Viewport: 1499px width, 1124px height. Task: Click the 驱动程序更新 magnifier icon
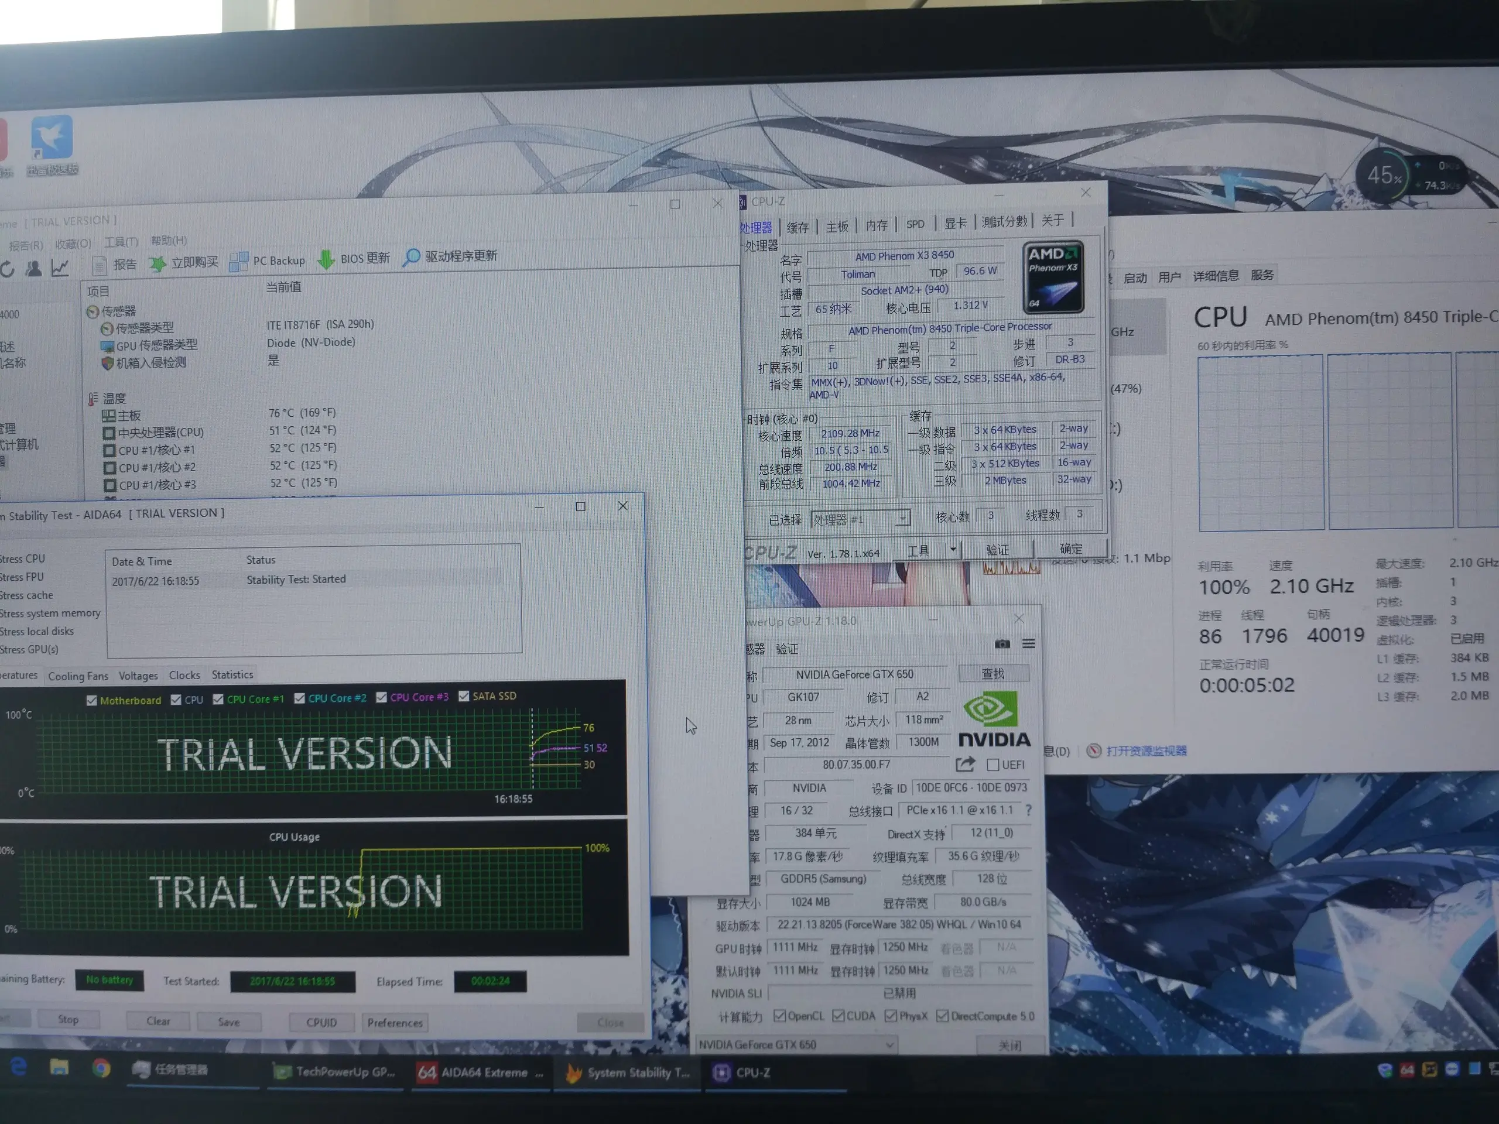click(x=410, y=258)
